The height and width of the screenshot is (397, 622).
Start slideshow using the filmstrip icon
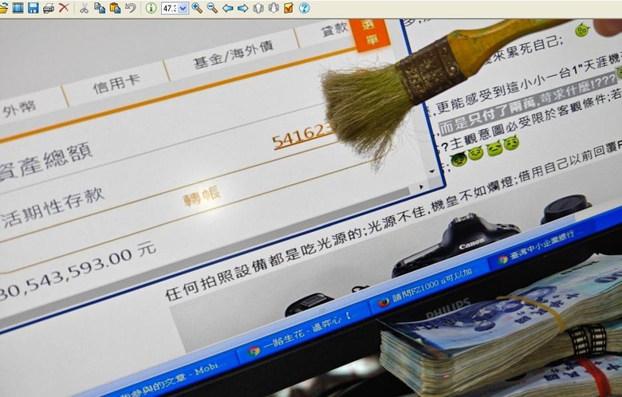18,8
